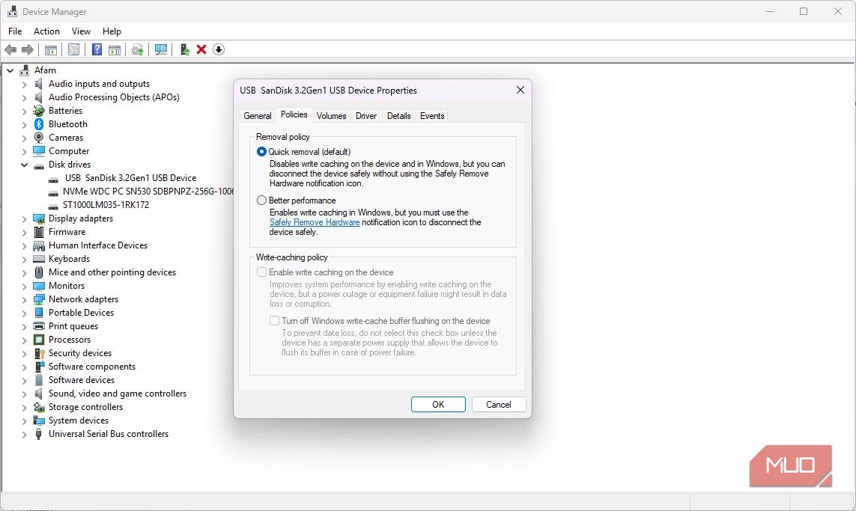Select USB SanDisk 3.2Gen1 USB Device entry
This screenshot has width=856, height=511.
130,178
